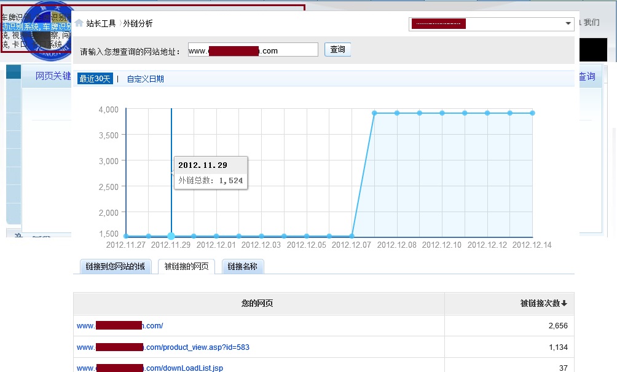The width and height of the screenshot is (617, 372).
Task: Switch to the 链接名称 tab
Action: (243, 267)
